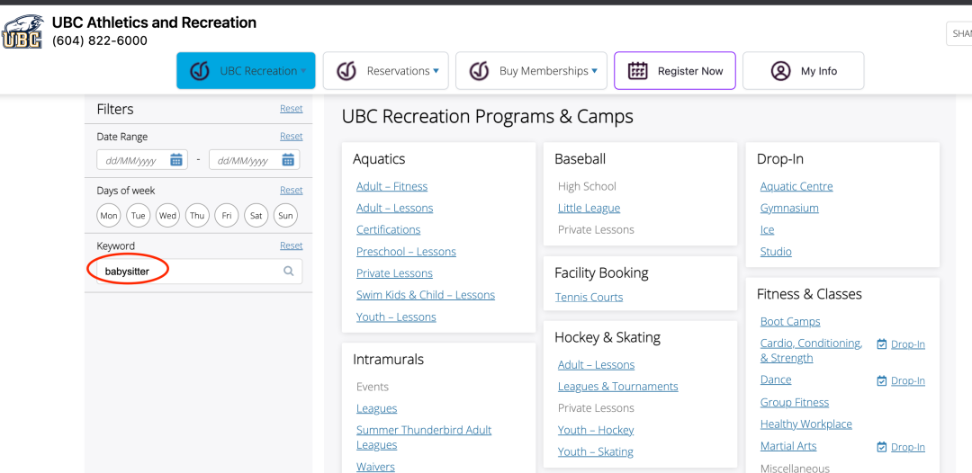
Task: Open the UBC Recreation menu
Action: point(246,70)
